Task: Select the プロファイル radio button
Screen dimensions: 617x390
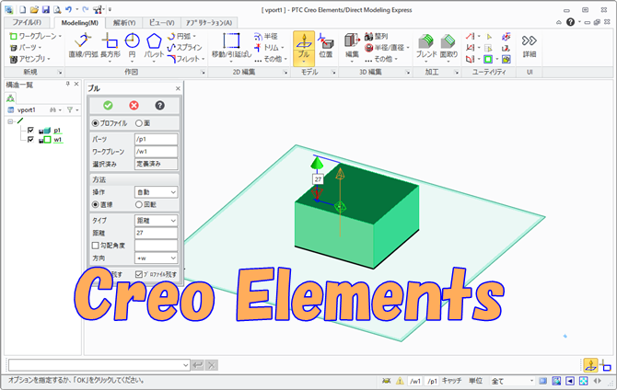Action: tap(95, 123)
